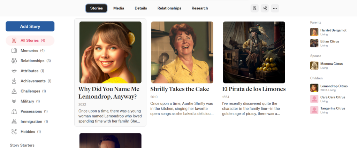Image resolution: width=357 pixels, height=148 pixels.
Task: Click the Relationships people icon
Action: click(14, 61)
